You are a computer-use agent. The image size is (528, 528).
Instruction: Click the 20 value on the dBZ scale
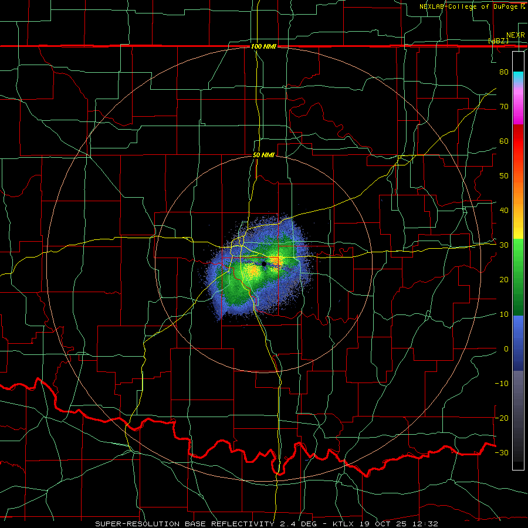504,279
